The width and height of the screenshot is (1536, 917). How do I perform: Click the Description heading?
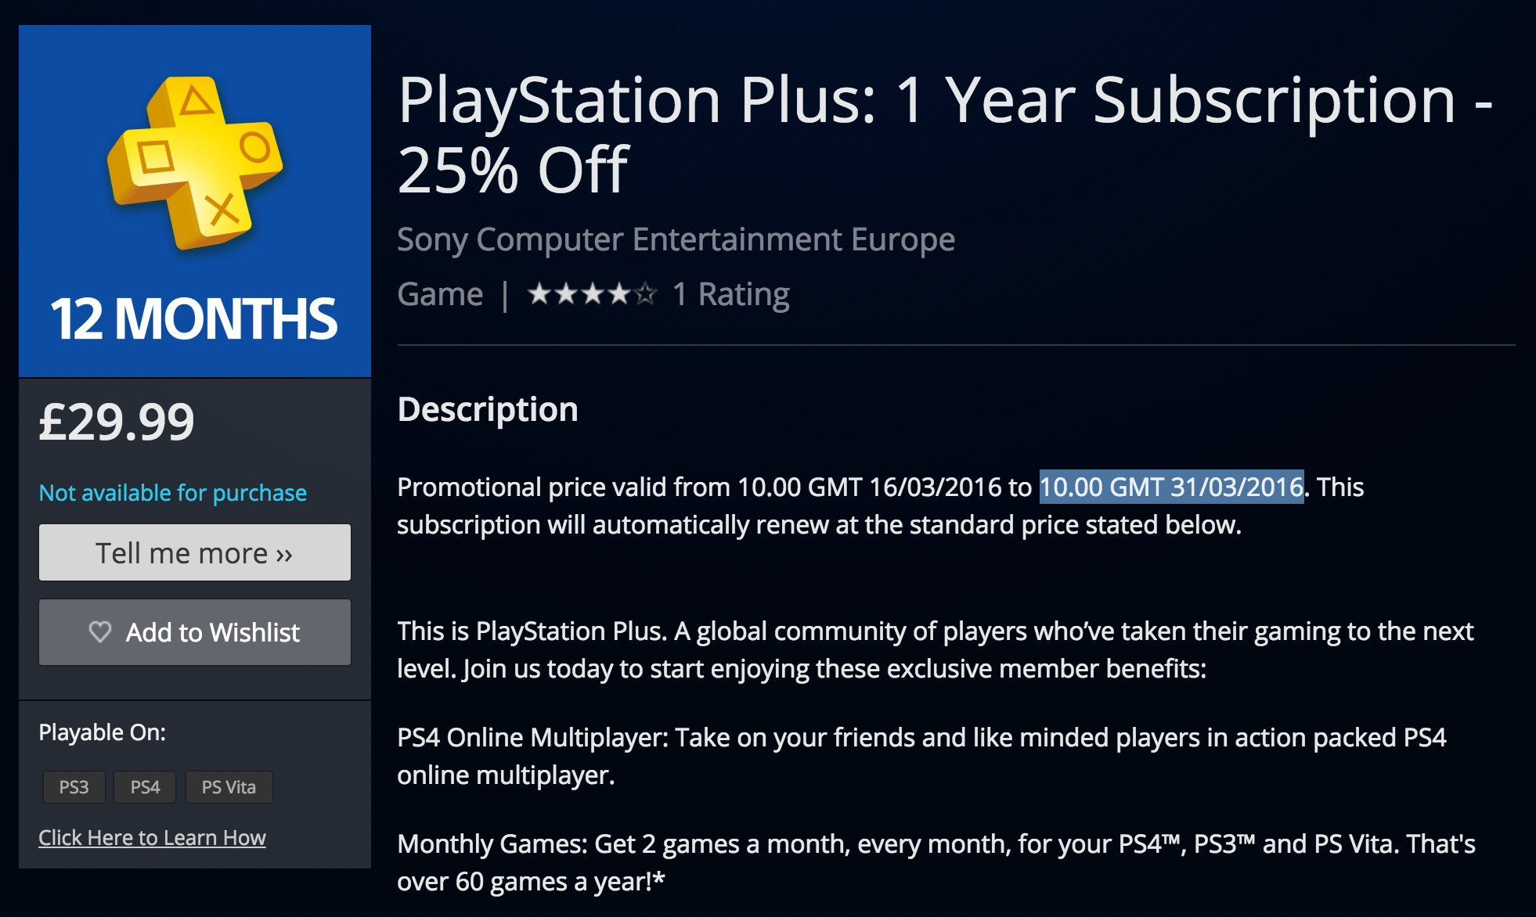[488, 409]
